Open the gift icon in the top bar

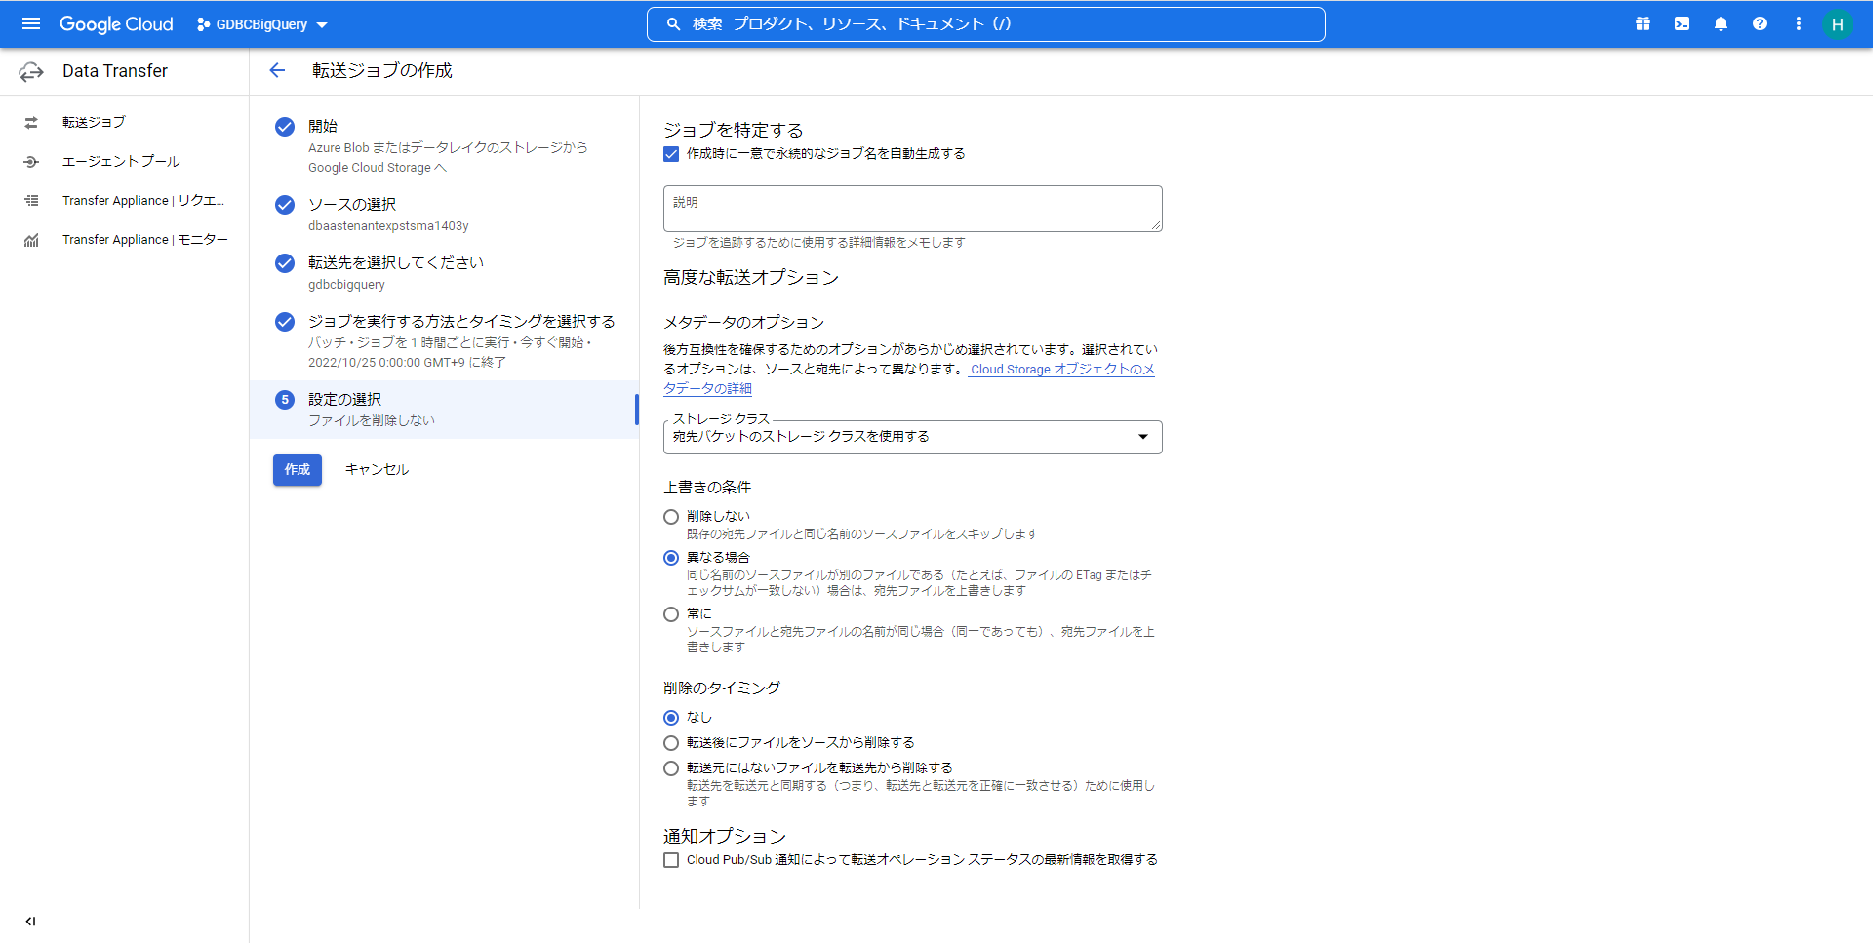pos(1643,23)
